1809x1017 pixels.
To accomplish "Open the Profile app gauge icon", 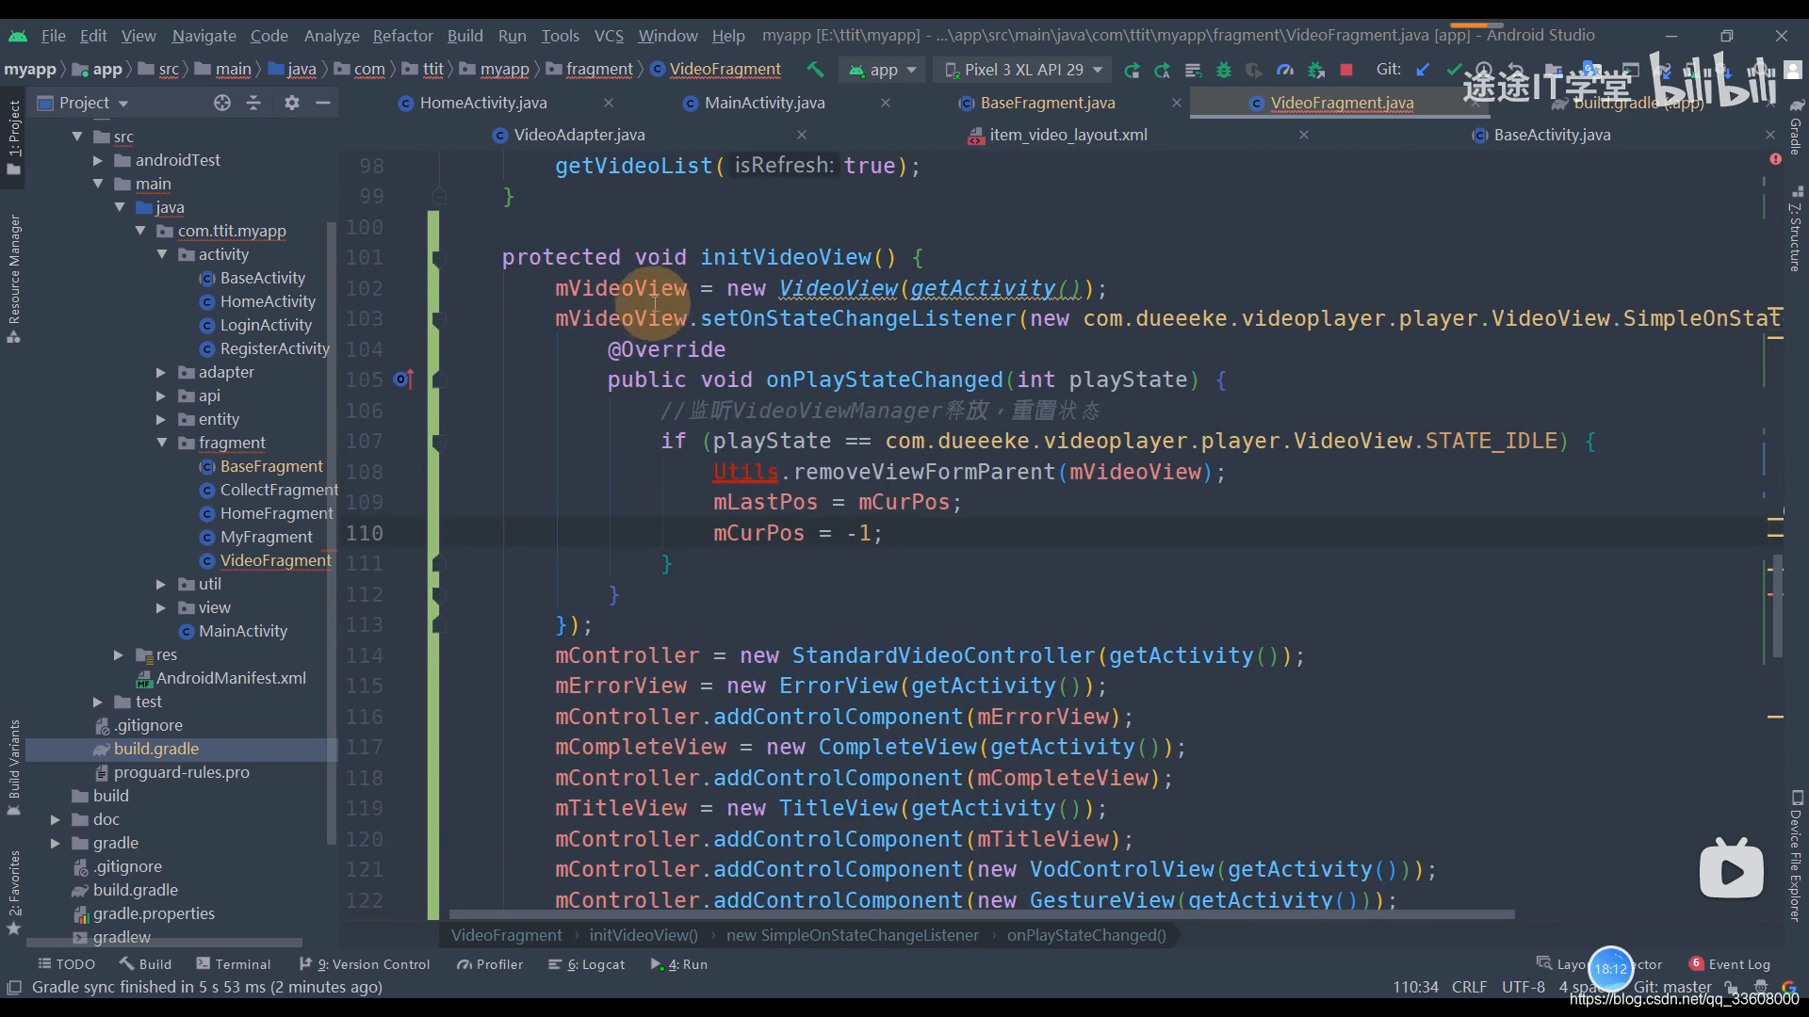I will (x=1285, y=70).
